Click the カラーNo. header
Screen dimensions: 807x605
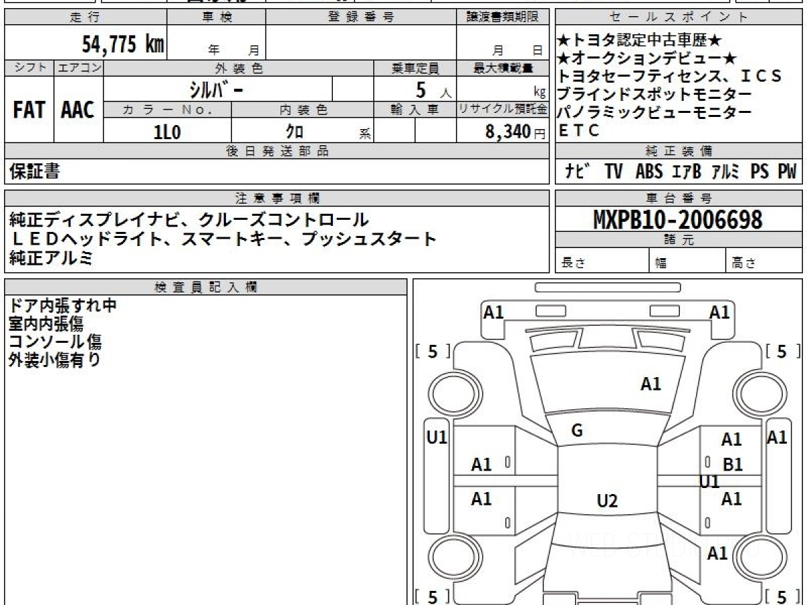point(167,110)
